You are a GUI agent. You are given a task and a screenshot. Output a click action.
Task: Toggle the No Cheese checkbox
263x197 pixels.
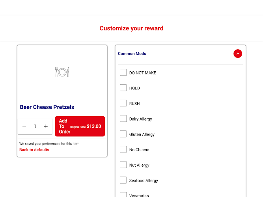(x=123, y=149)
